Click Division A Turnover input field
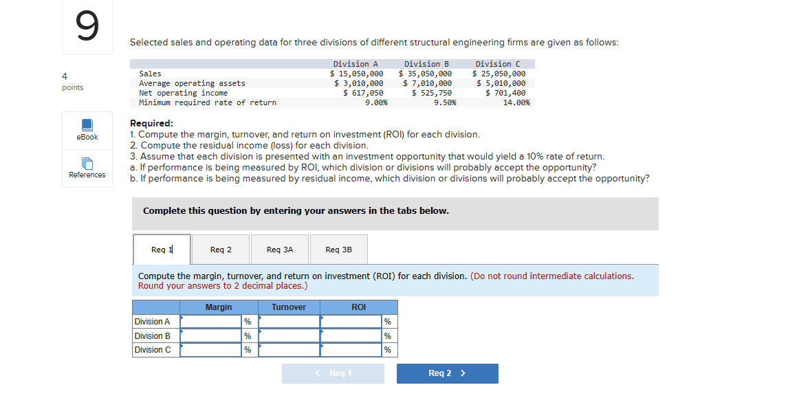 [289, 321]
